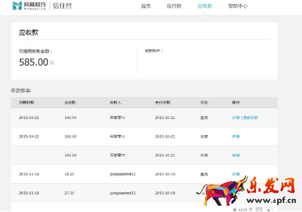Click 提前收款 link in the first row
The height and width of the screenshot is (212, 302).
251,118
